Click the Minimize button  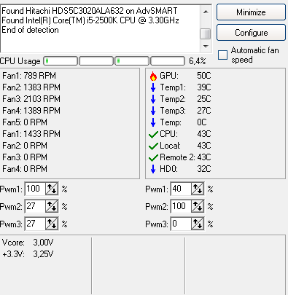251,12
